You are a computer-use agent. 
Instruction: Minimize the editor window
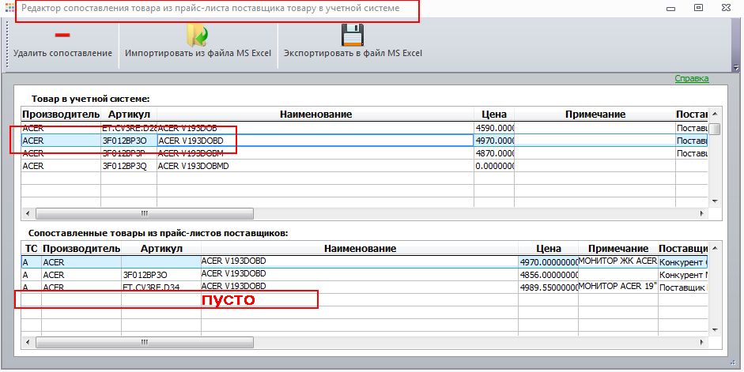671,8
